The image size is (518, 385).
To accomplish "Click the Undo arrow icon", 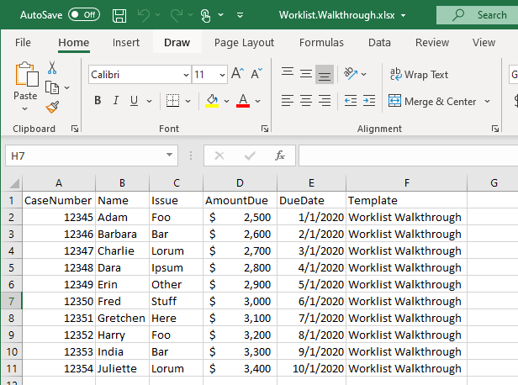I will tap(144, 15).
